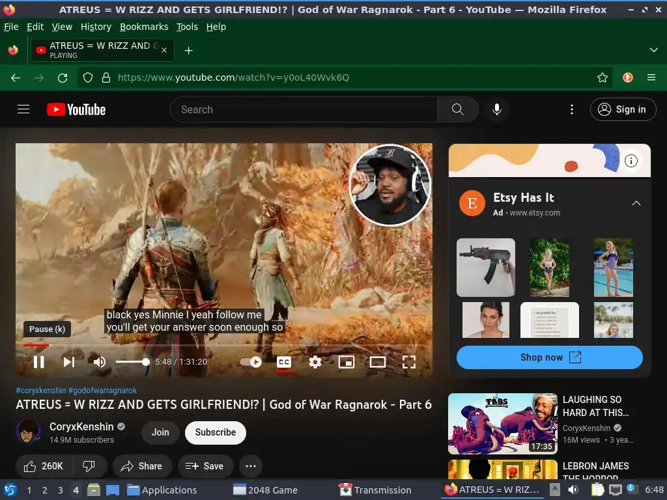667x500 pixels.
Task: Open Firefox Edit menu
Action: click(x=35, y=27)
